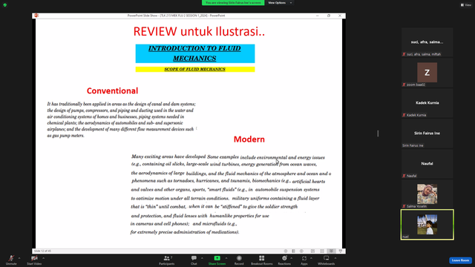Select Kadek Kurnia participant tile
Image resolution: width=475 pixels, height=267 pixels.
[427, 103]
